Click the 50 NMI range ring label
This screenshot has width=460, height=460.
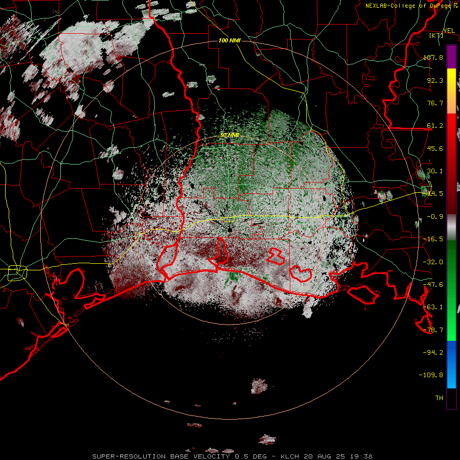click(x=229, y=135)
